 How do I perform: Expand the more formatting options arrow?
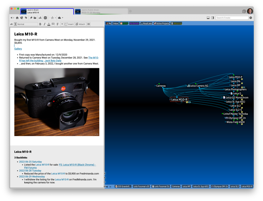pyautogui.click(x=62, y=24)
